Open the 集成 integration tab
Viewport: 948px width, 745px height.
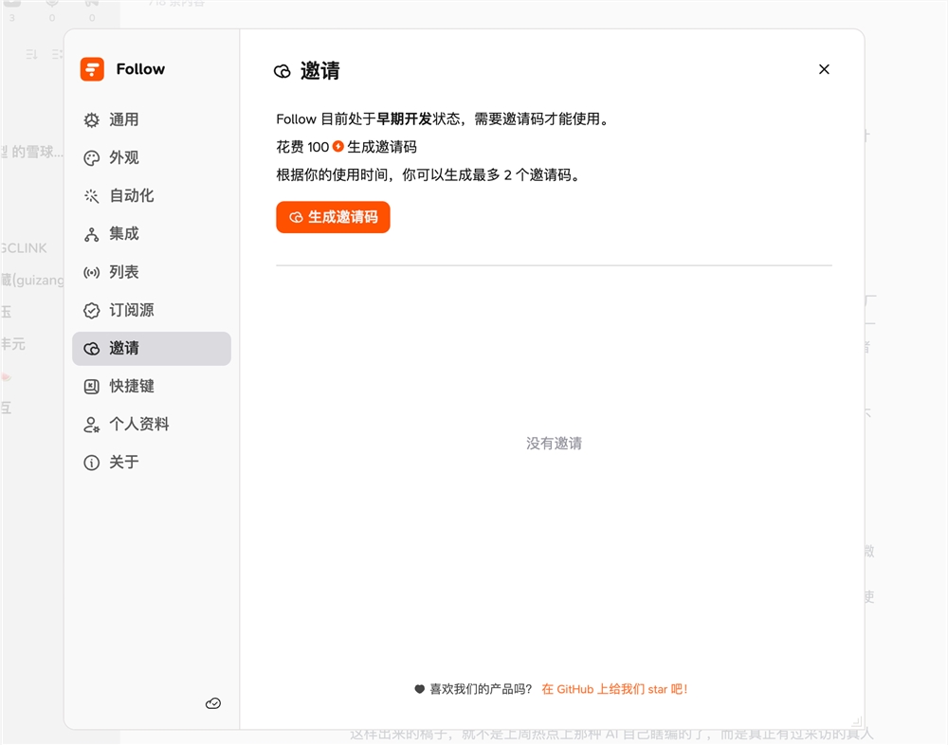tap(151, 234)
